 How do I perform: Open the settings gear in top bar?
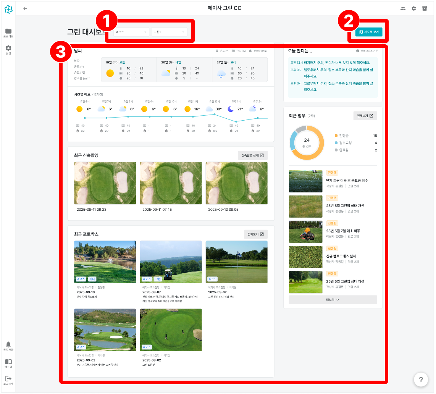click(413, 8)
